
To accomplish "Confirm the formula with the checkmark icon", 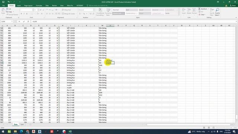I will (24, 22).
